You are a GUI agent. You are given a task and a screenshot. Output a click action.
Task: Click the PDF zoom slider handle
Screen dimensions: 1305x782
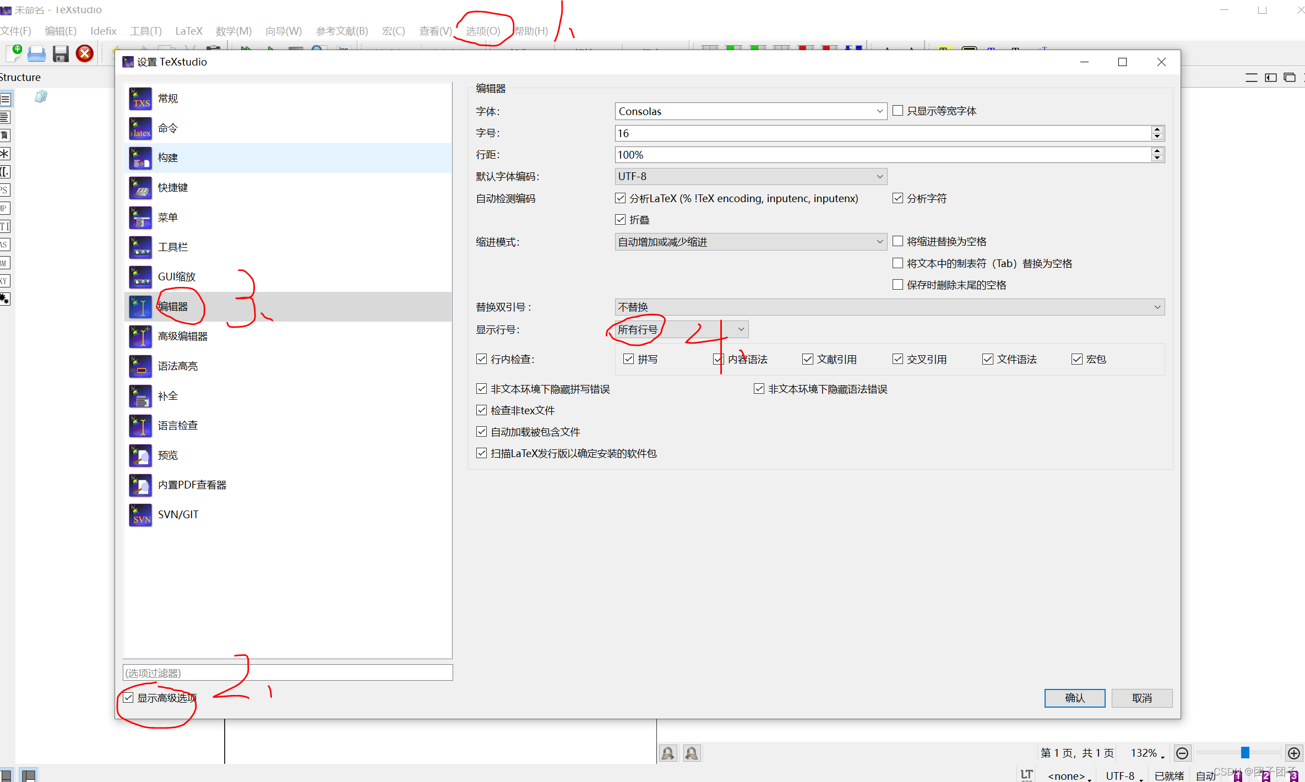click(x=1245, y=753)
